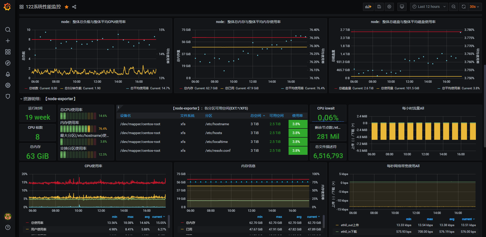Sort partition table by 分区 header
Image resolution: width=486 pixels, height=237 pixels.
(209, 116)
